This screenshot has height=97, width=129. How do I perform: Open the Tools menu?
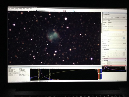(24, 8)
